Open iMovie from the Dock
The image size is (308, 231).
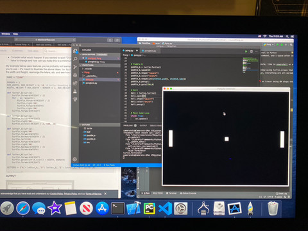click(55, 208)
